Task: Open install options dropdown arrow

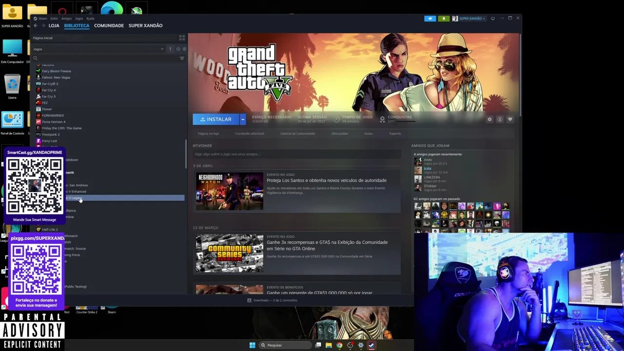Action: 242,119
